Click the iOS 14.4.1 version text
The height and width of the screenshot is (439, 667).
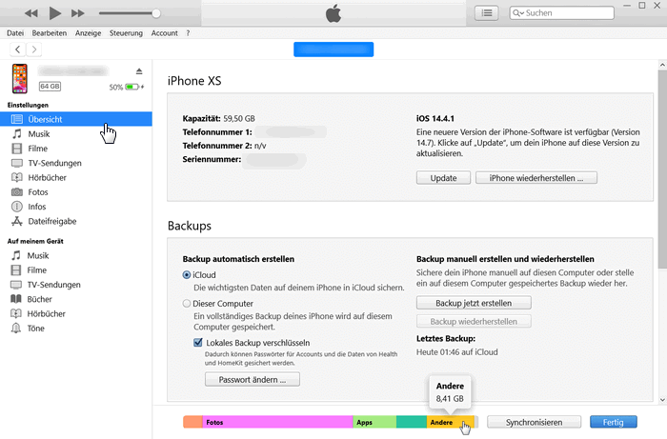(x=435, y=119)
